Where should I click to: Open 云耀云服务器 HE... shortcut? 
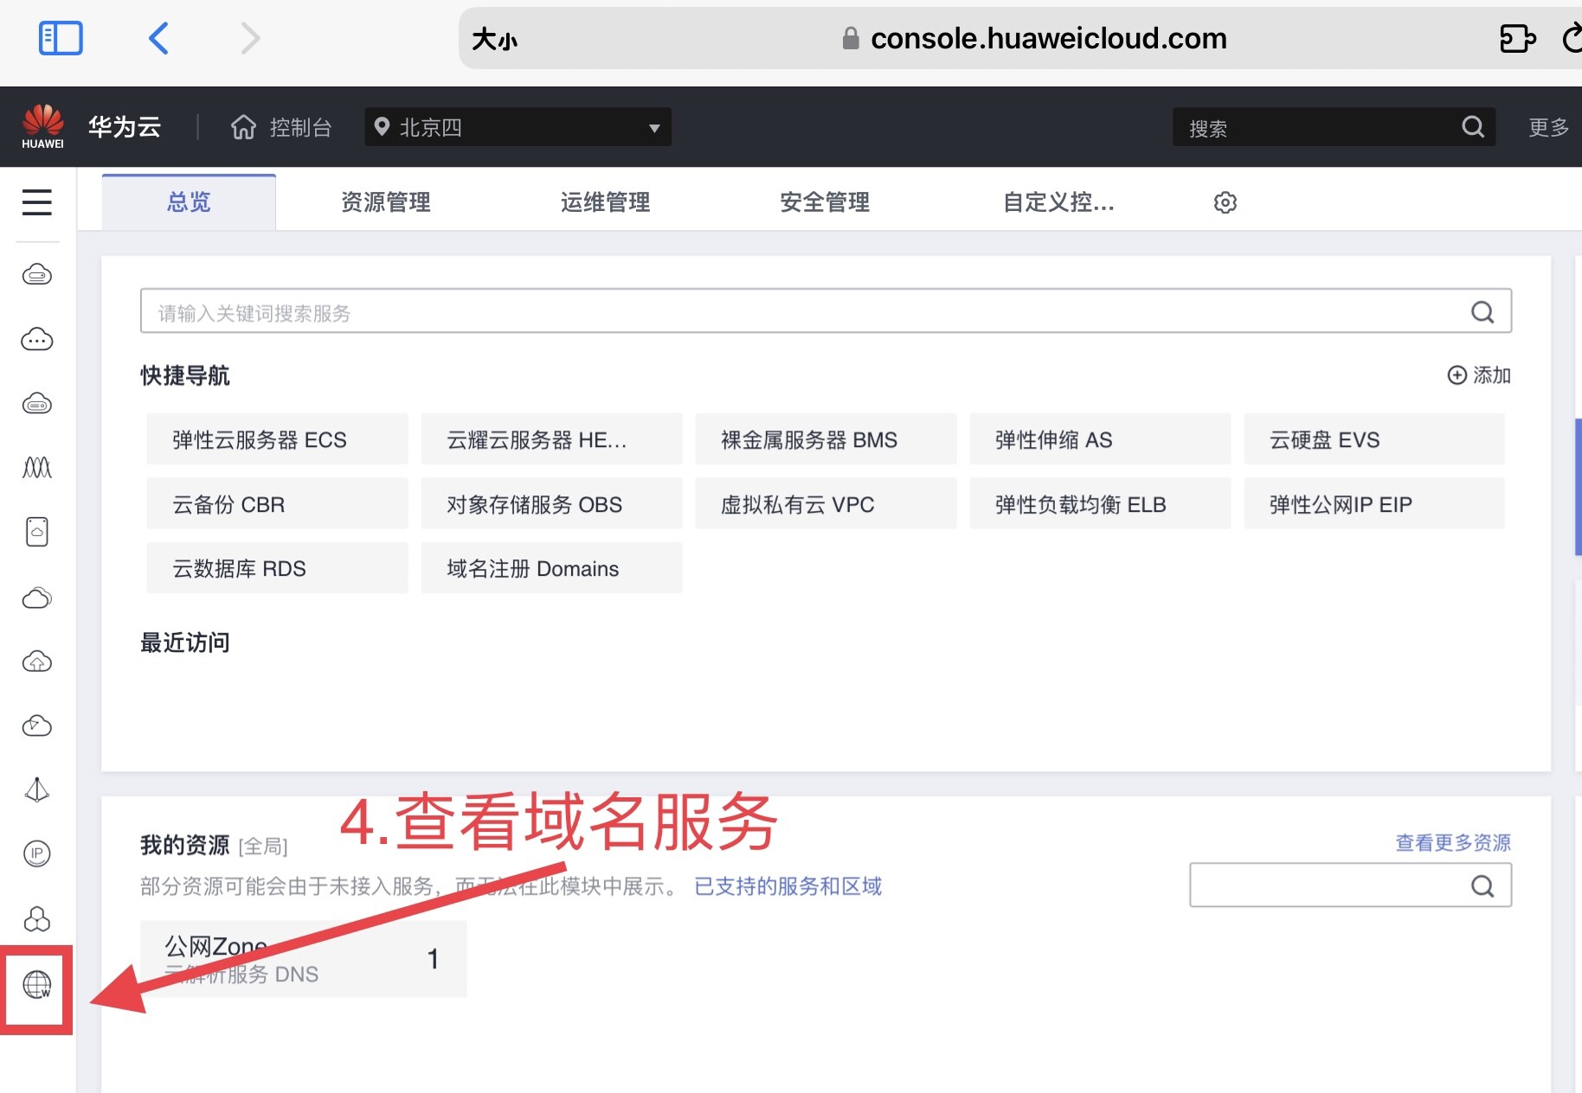point(551,439)
